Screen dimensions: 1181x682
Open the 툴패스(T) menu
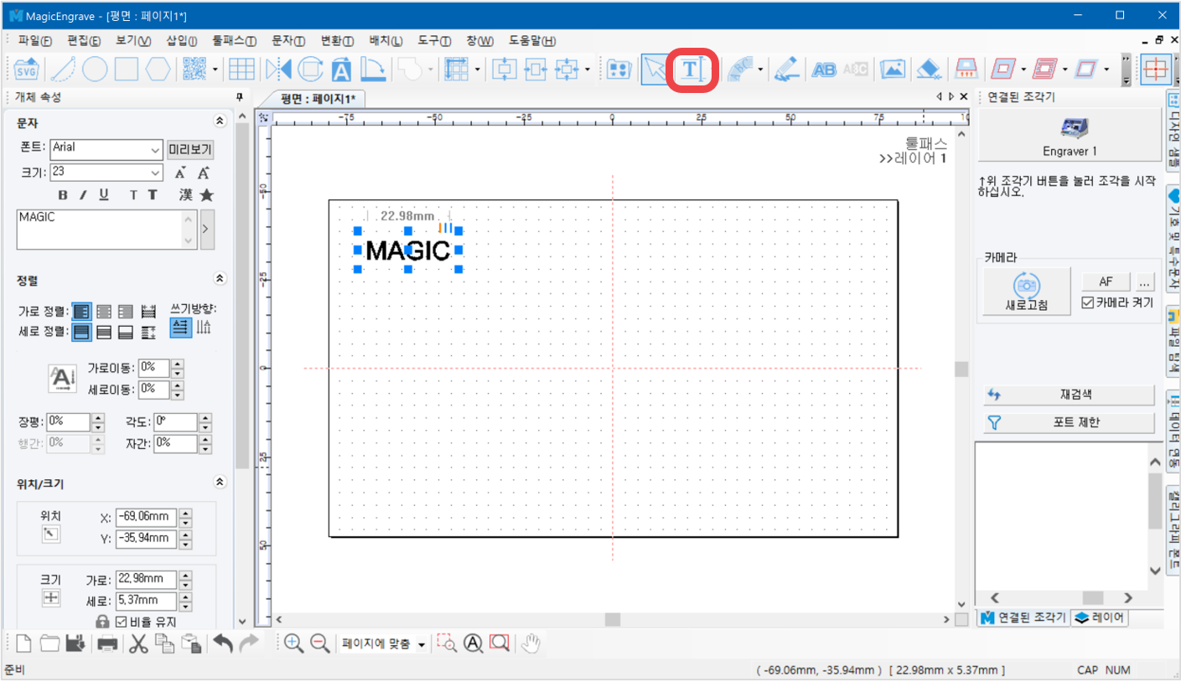(235, 40)
